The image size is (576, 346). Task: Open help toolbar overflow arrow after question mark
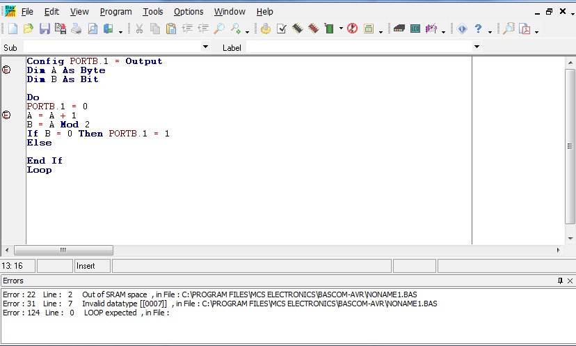click(x=490, y=32)
